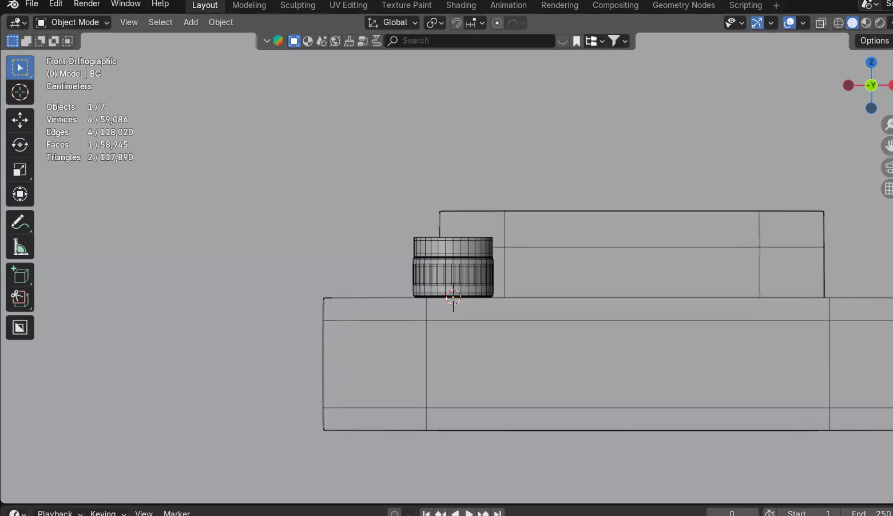The width and height of the screenshot is (893, 516).
Task: Choose the Move tool
Action: point(20,120)
